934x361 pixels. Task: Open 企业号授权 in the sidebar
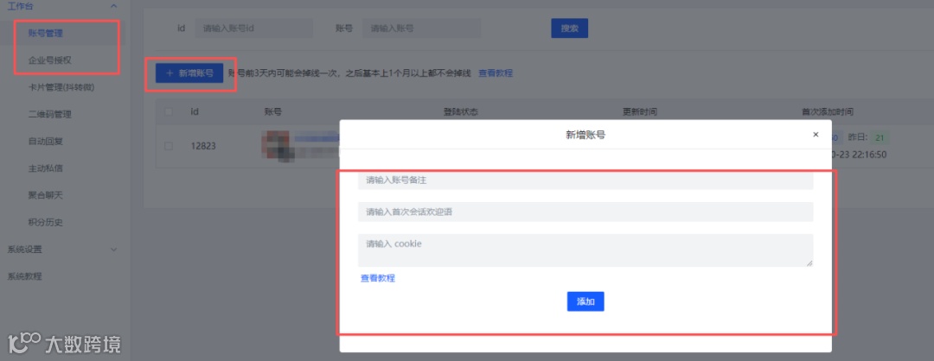click(50, 60)
